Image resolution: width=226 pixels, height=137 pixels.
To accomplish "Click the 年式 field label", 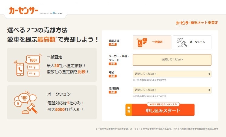I will 111,72.
